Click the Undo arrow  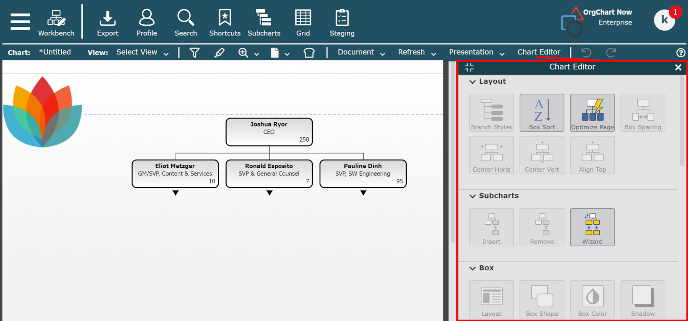[586, 52]
